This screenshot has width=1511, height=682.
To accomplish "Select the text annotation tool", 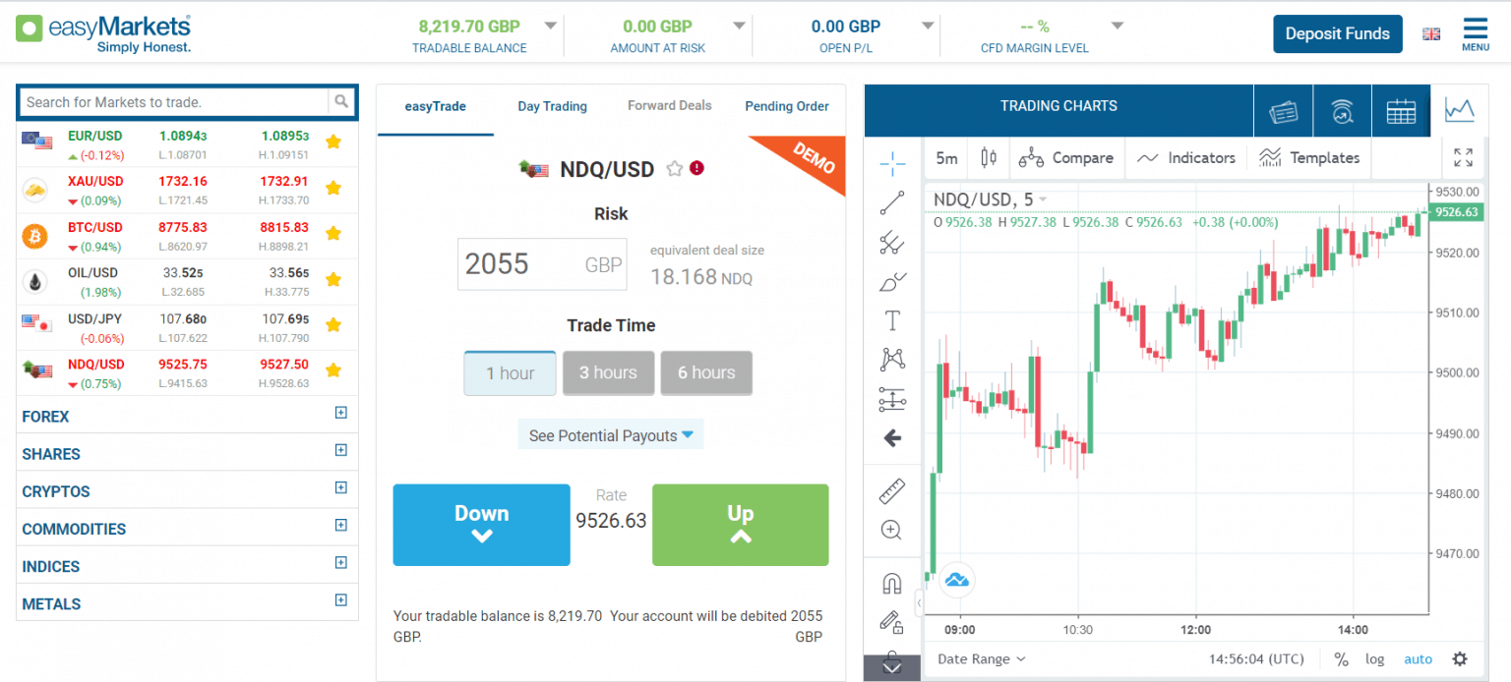I will pos(892,319).
